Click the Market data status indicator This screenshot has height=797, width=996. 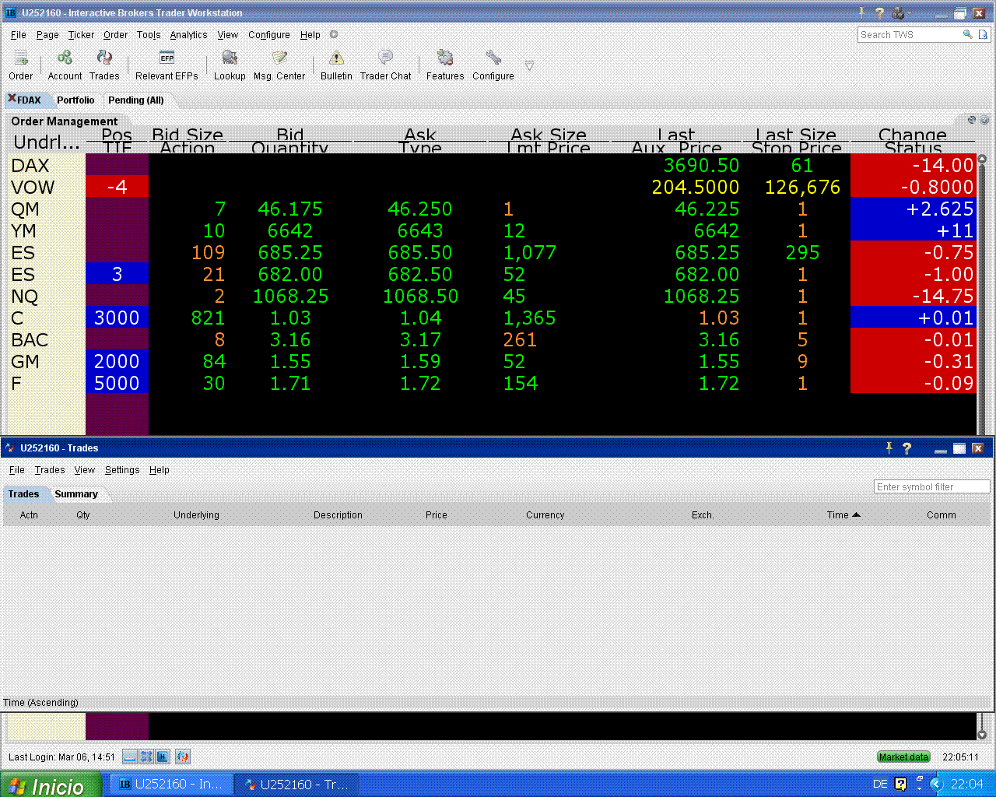(903, 757)
